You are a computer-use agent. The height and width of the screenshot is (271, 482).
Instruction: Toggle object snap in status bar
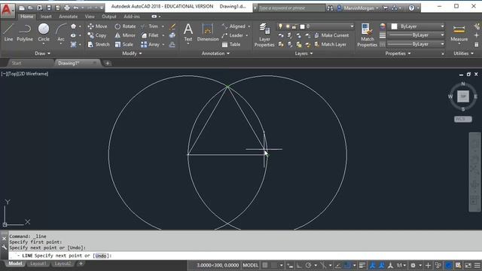347,265
